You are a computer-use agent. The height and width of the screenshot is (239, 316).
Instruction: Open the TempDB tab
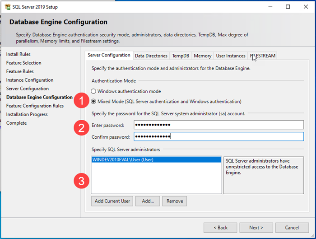pos(181,56)
